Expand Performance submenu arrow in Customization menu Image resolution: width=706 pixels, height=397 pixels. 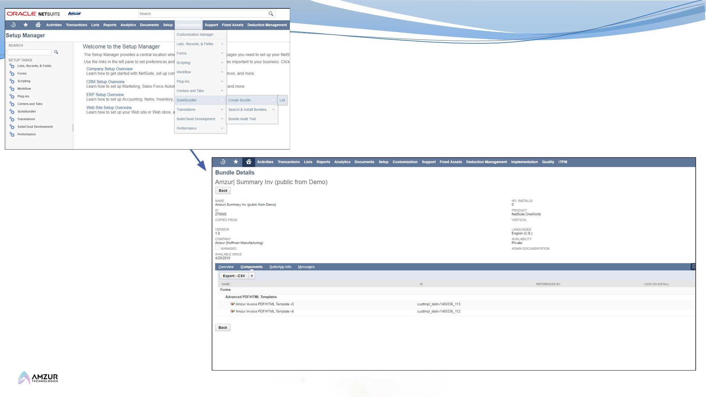(x=222, y=128)
